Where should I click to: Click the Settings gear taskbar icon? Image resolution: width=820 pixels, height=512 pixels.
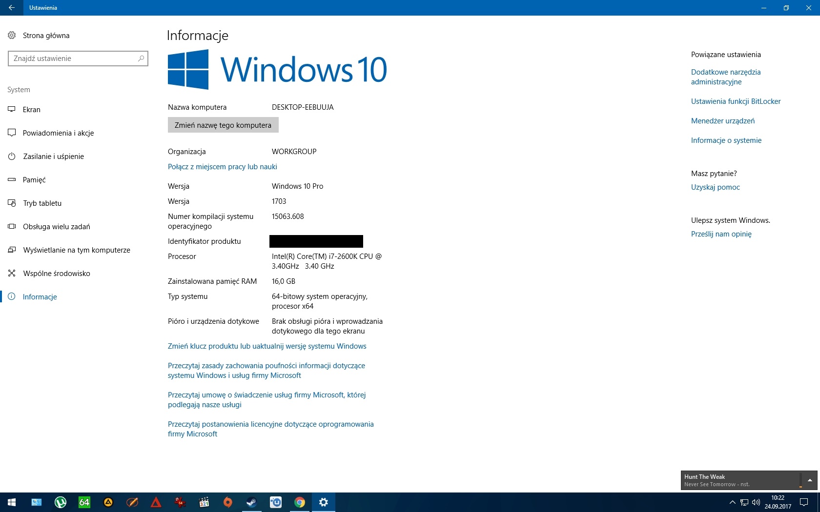click(324, 502)
